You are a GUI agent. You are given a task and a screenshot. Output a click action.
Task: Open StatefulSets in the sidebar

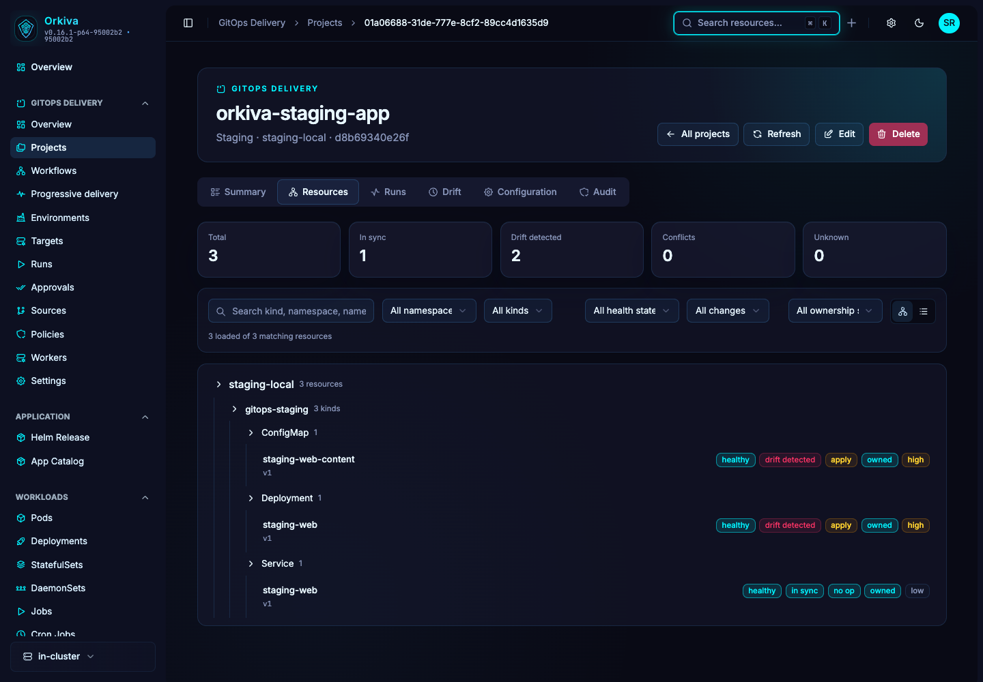83,565
